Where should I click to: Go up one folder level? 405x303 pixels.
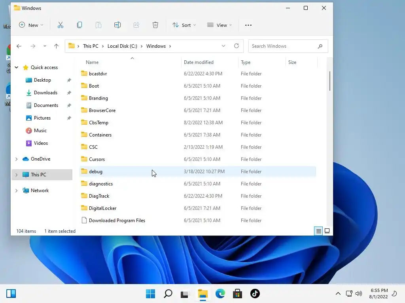click(56, 46)
